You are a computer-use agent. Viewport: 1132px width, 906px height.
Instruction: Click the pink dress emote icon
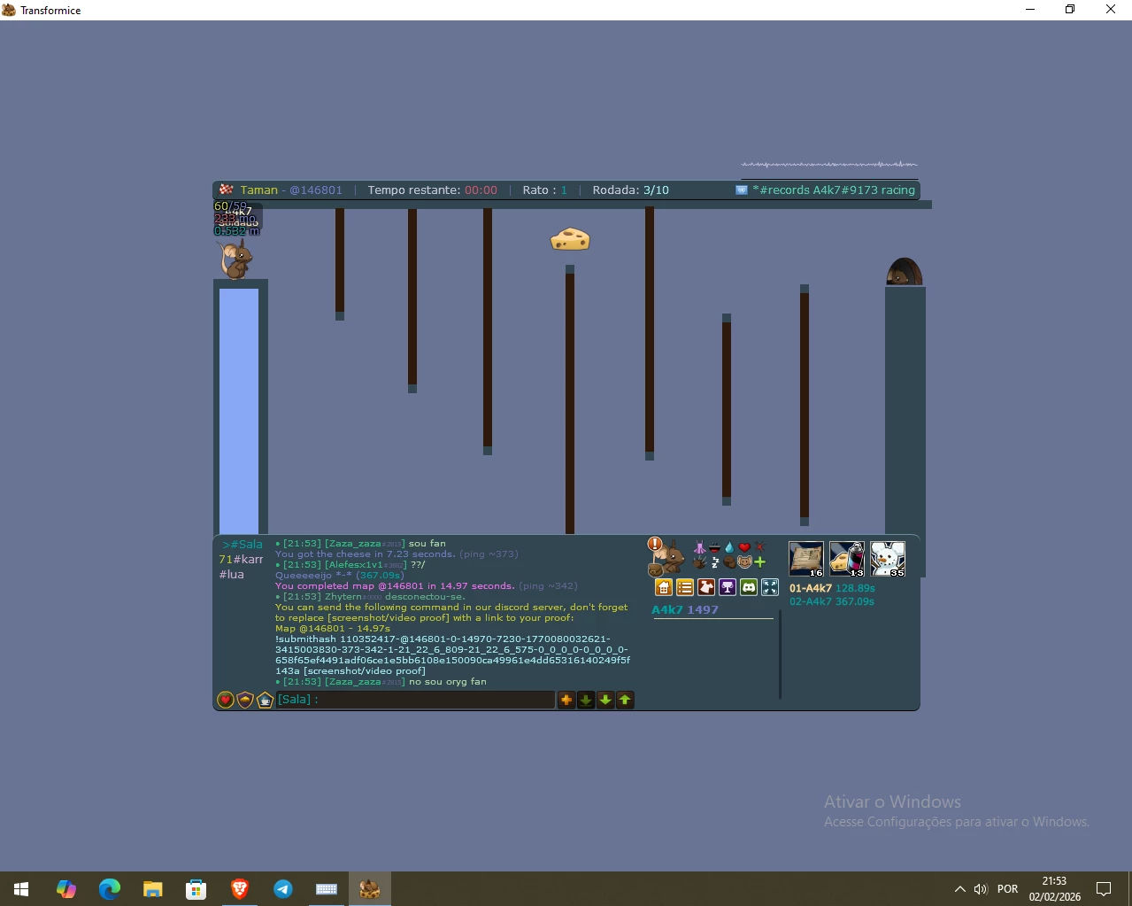(700, 547)
